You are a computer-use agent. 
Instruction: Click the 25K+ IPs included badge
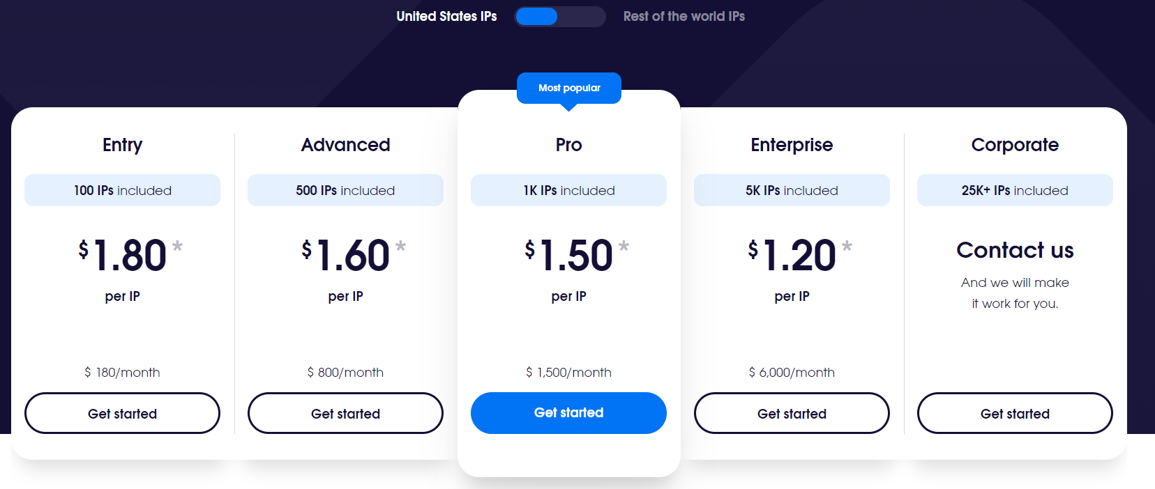tap(1015, 189)
